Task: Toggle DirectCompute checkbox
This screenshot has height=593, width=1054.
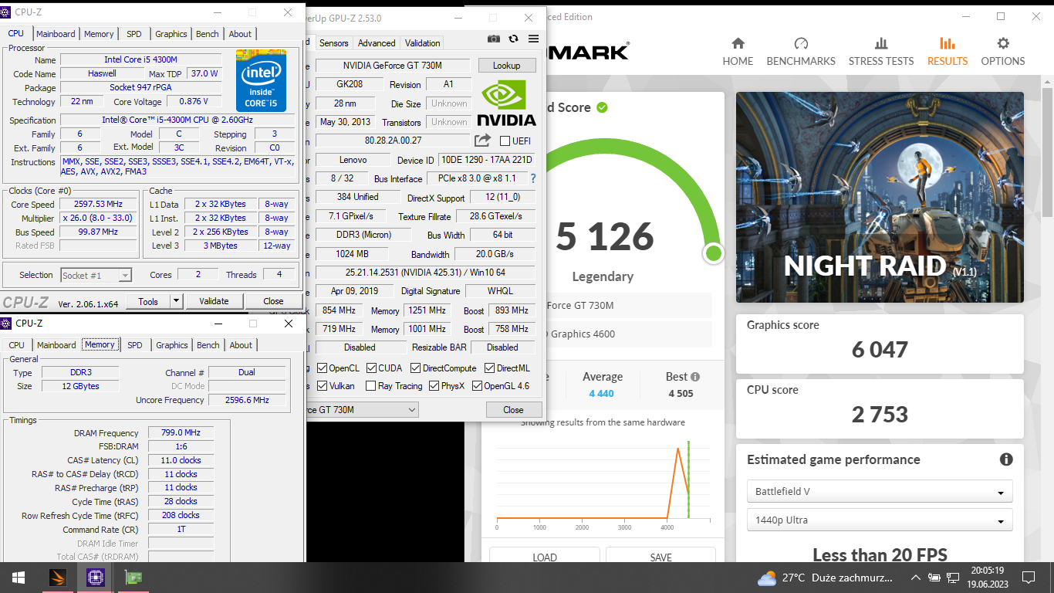Action: coord(416,368)
